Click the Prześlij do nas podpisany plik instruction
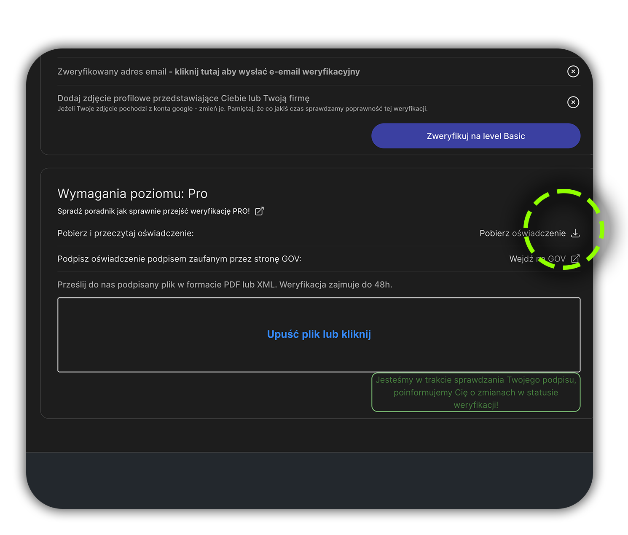The height and width of the screenshot is (535, 628). click(x=225, y=285)
